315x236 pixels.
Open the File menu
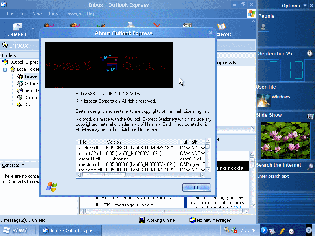pyautogui.click(x=10, y=13)
